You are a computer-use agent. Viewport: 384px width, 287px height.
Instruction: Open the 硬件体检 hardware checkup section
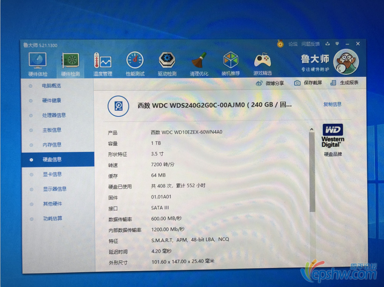[38, 64]
